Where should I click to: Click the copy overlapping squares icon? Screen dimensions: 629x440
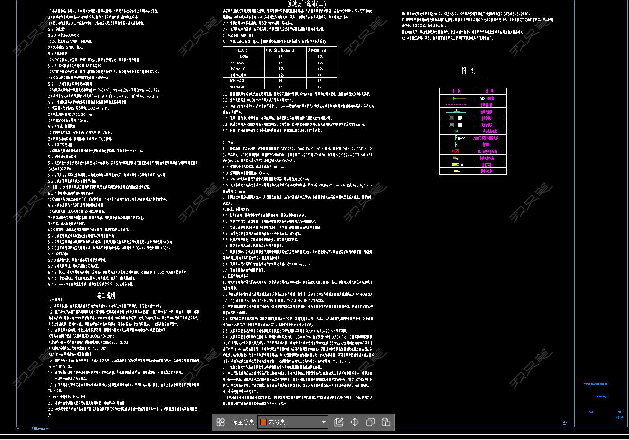(370, 422)
